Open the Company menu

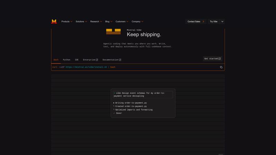136,22
